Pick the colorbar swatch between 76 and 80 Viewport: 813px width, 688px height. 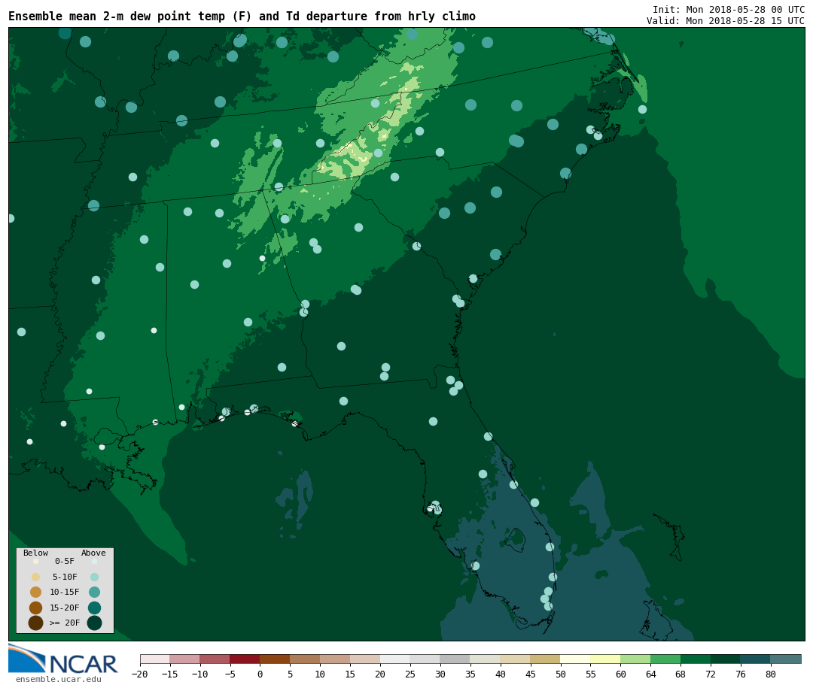coord(756,659)
